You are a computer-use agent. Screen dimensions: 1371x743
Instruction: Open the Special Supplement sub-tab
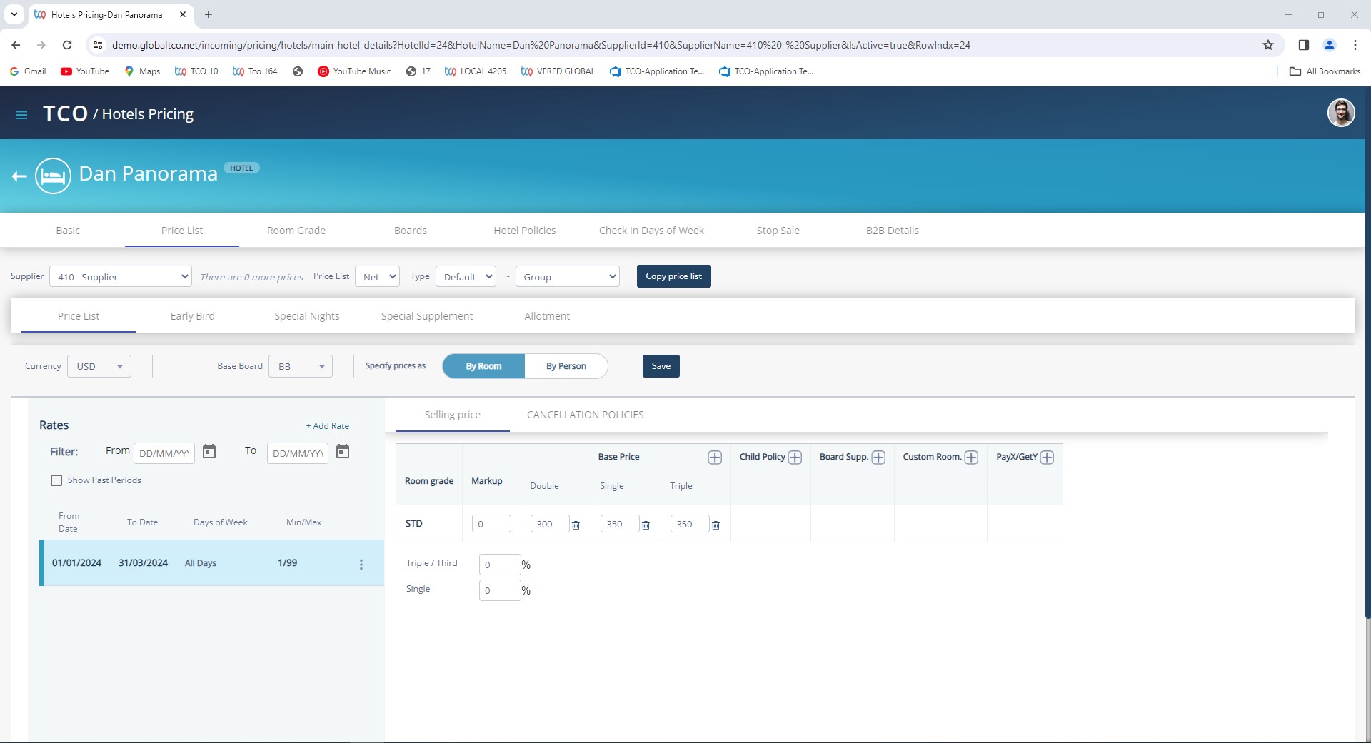point(427,316)
